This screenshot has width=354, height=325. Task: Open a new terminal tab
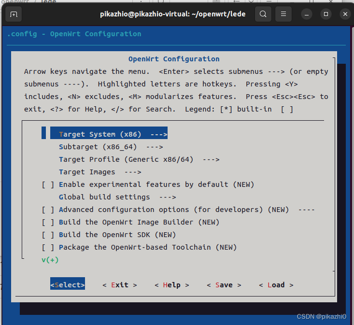tap(14, 14)
